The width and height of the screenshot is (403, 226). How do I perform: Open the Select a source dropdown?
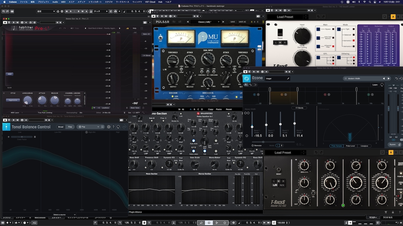(x=64, y=214)
